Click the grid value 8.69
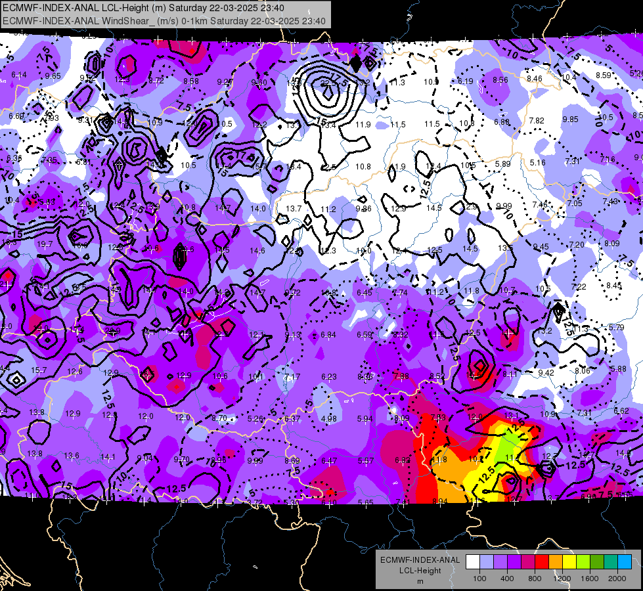This screenshot has width=643, height=591. (292, 460)
